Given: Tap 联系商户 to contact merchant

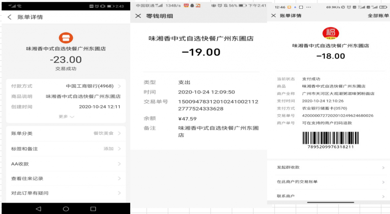Looking at the screenshot, I should point(330,196).
